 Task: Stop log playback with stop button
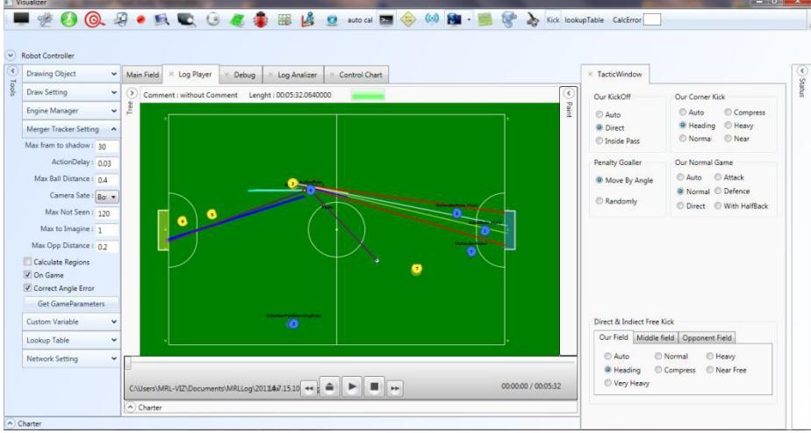tap(375, 386)
